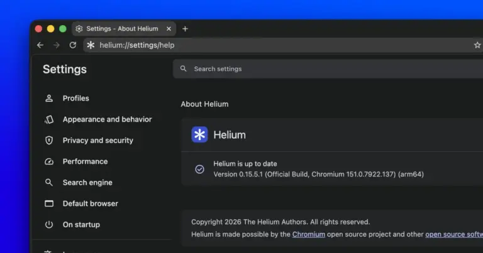Minimize the window with yellow button
This screenshot has height=253, width=483.
[50, 29]
